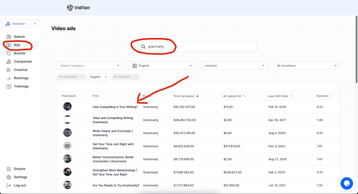Click the VidTao logo icon

coord(70,8)
